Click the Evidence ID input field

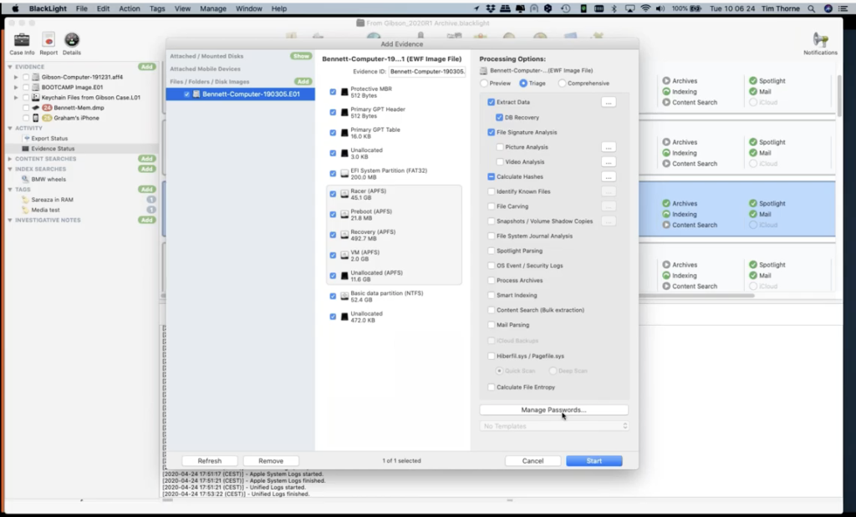click(x=427, y=72)
